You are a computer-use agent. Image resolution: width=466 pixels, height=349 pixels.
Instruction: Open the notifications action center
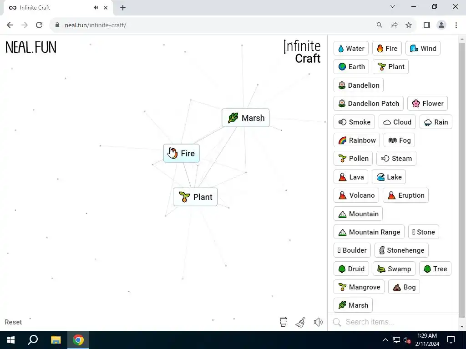(x=451, y=340)
